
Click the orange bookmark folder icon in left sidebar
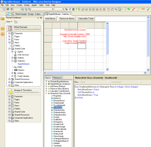pos(3,18)
